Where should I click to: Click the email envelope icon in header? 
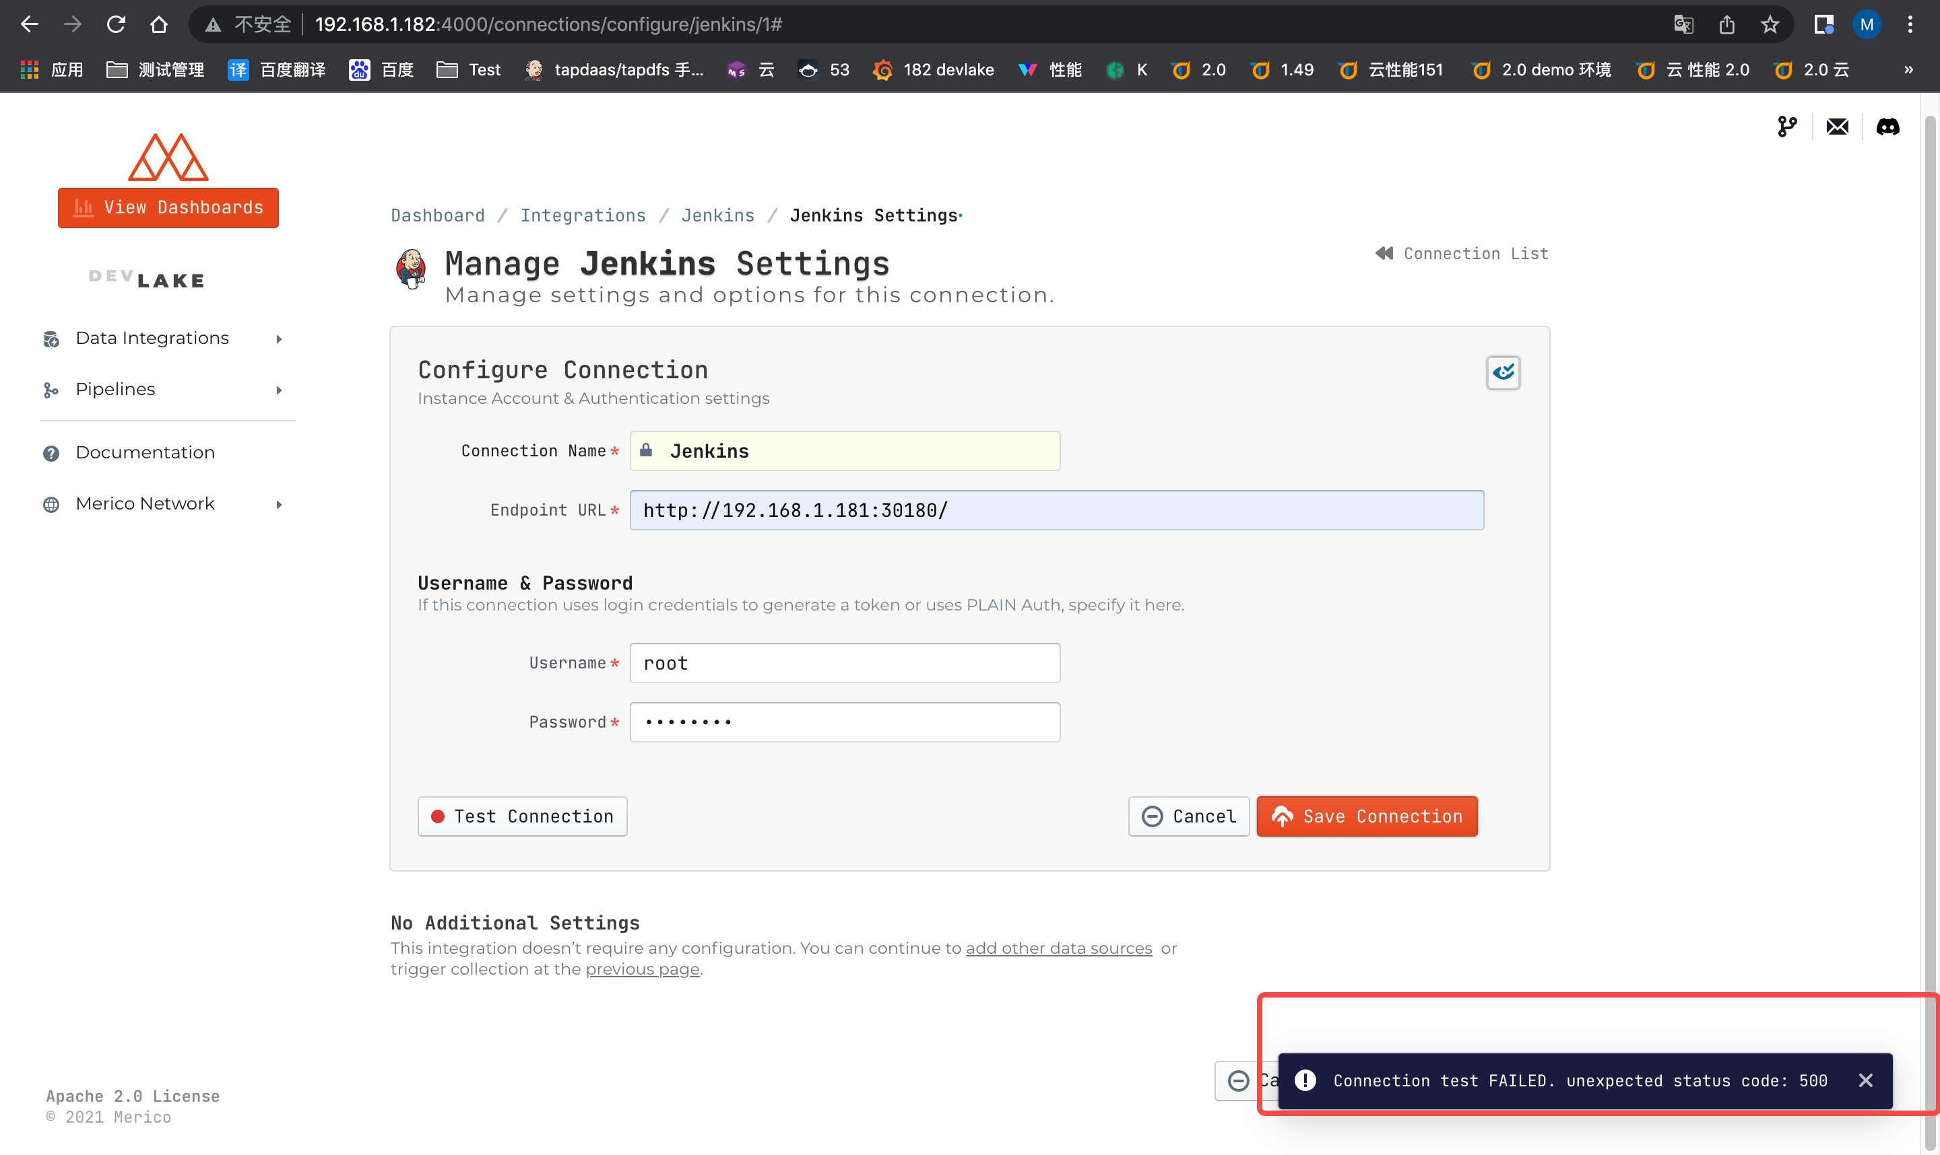1837,126
